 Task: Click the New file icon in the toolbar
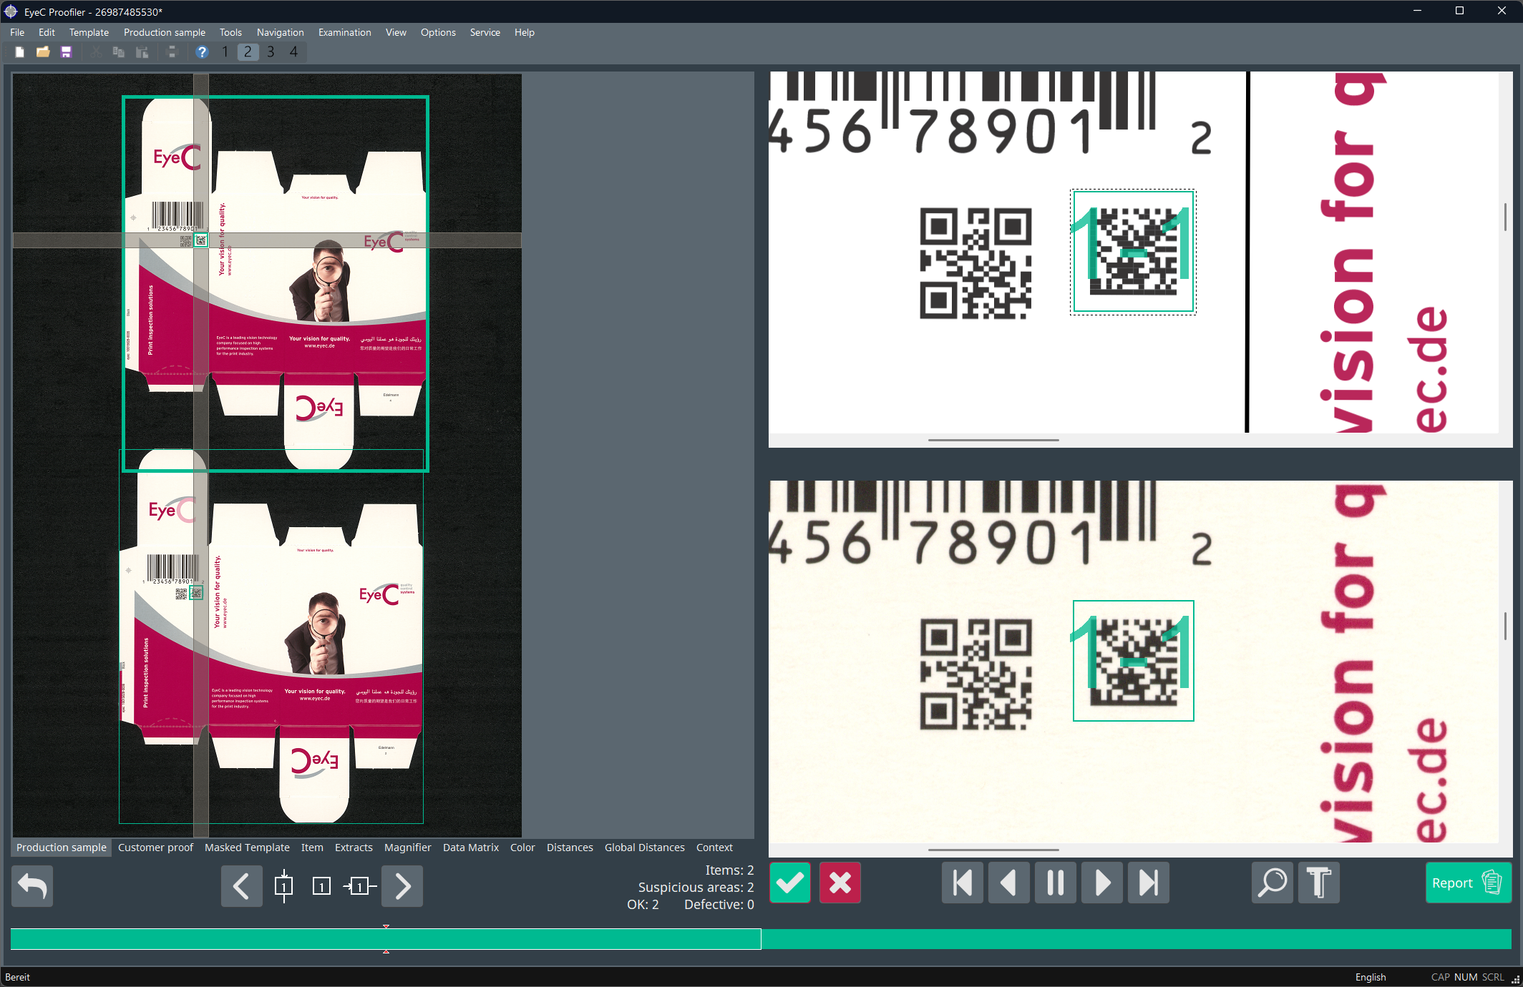point(20,52)
